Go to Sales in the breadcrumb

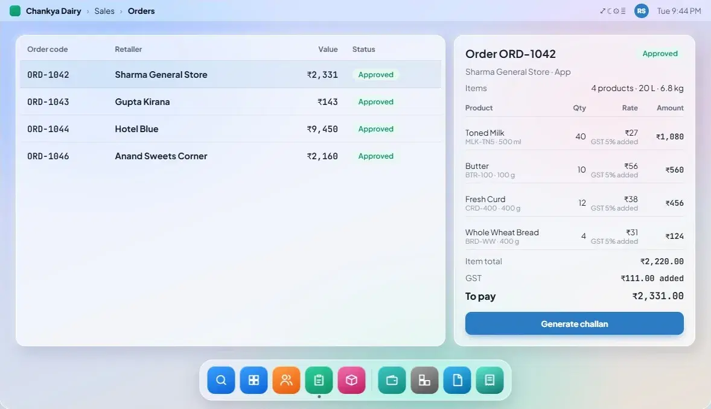pos(104,11)
